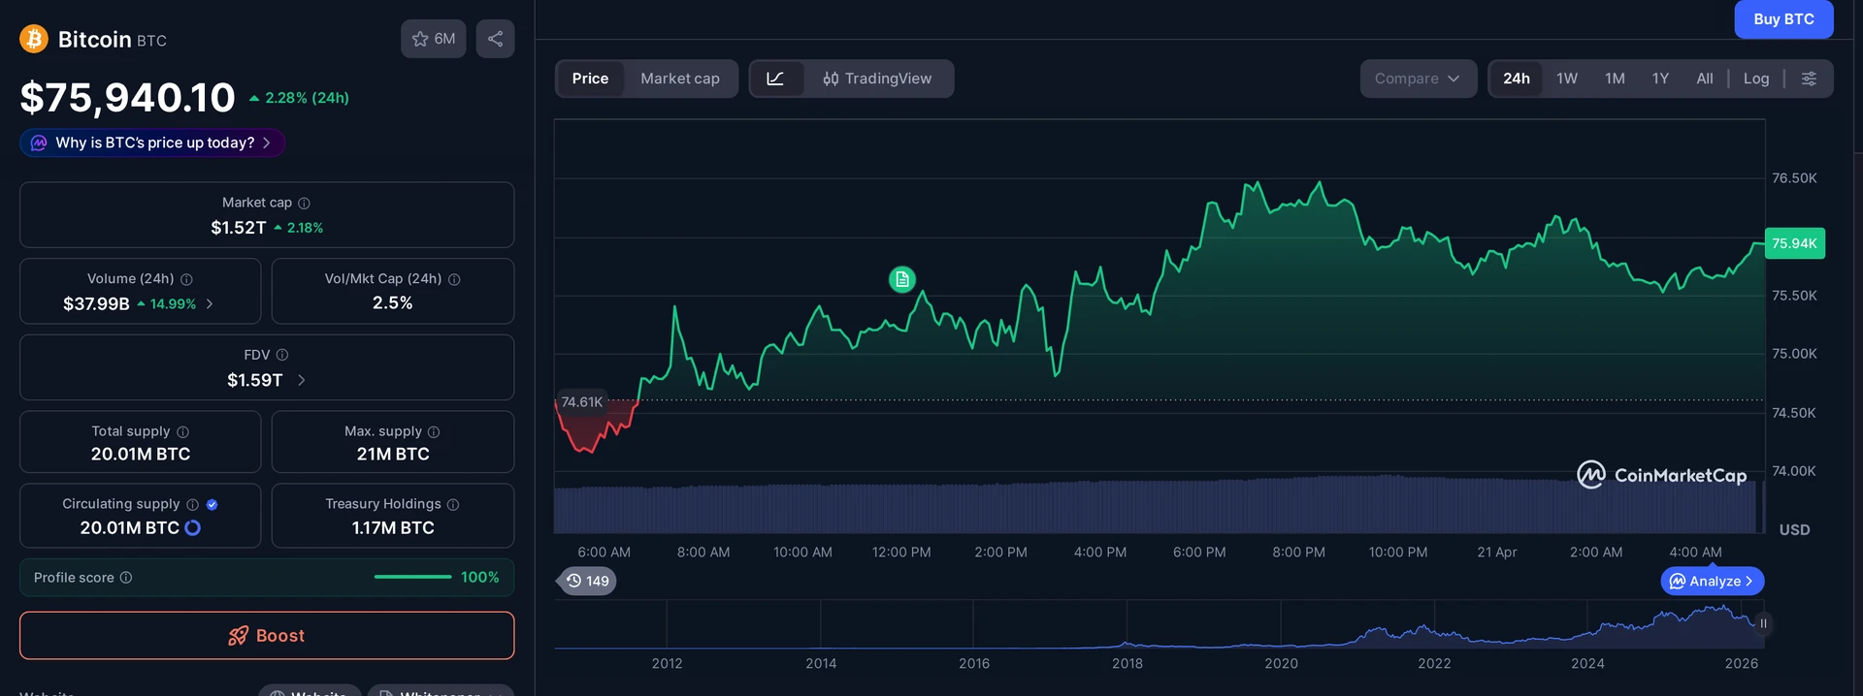Select the 24h time range

1517,79
